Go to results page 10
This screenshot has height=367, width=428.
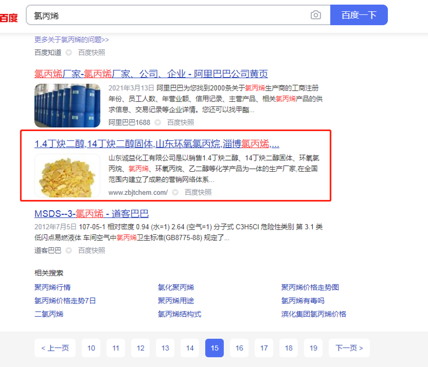point(91,348)
